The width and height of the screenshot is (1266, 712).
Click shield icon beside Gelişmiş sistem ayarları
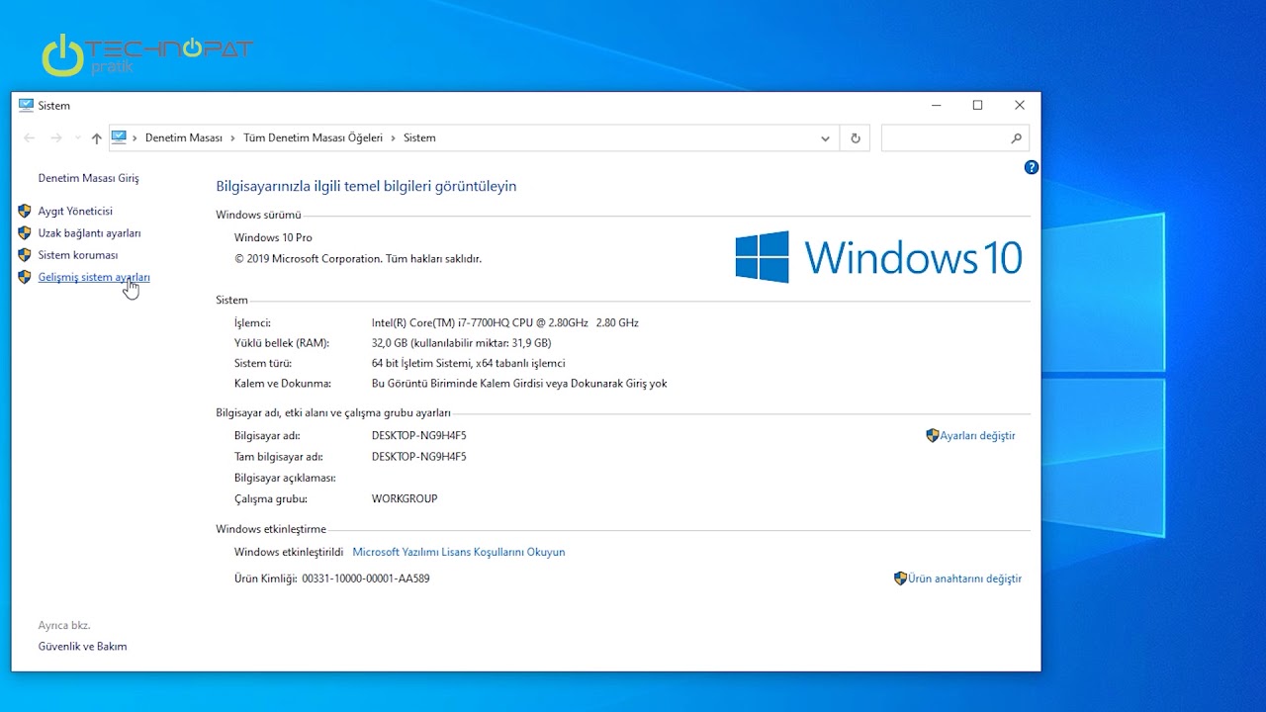(25, 278)
